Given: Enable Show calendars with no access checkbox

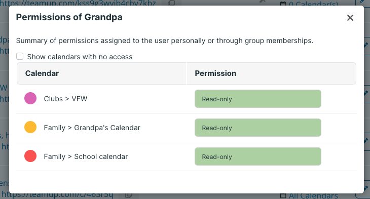Looking at the screenshot, I should (20, 56).
